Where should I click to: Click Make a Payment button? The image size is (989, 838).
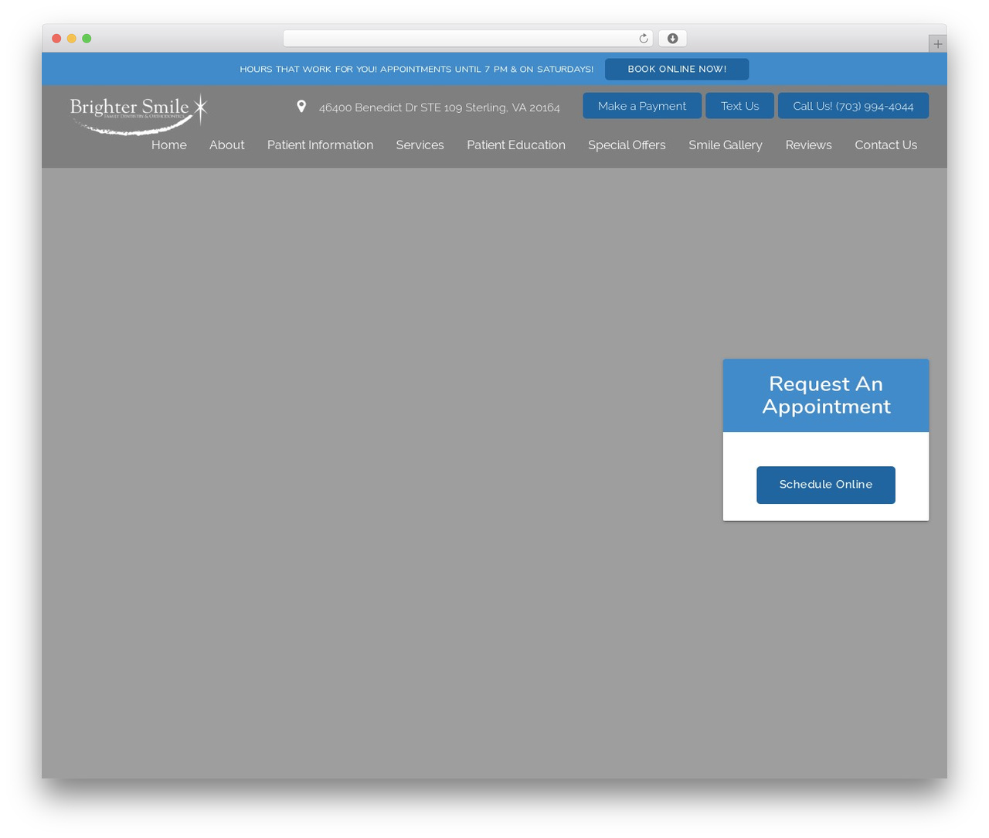pyautogui.click(x=642, y=106)
